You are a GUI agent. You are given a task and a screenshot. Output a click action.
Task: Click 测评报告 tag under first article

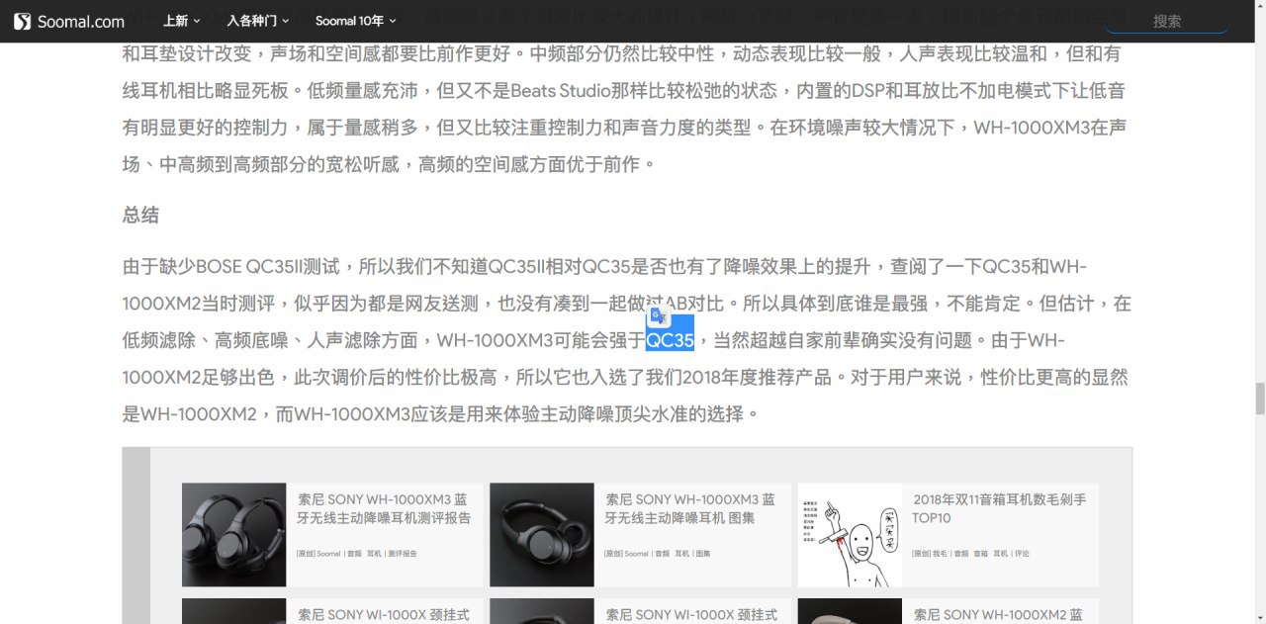click(x=403, y=554)
